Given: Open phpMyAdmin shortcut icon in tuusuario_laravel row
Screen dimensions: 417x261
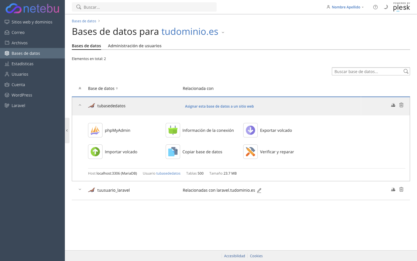Looking at the screenshot, I should 393,189.
